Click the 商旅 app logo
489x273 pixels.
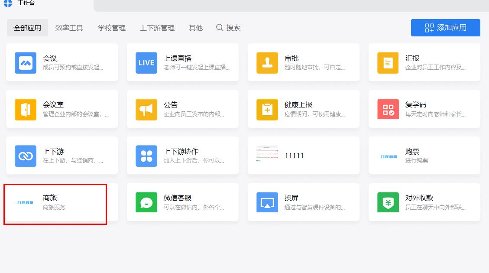tap(25, 202)
